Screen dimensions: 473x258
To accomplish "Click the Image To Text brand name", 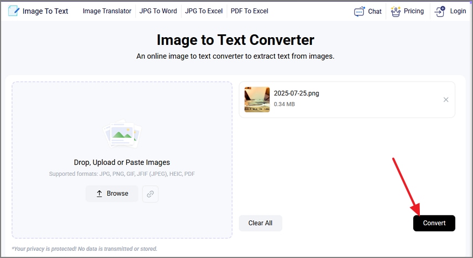I will tap(45, 11).
